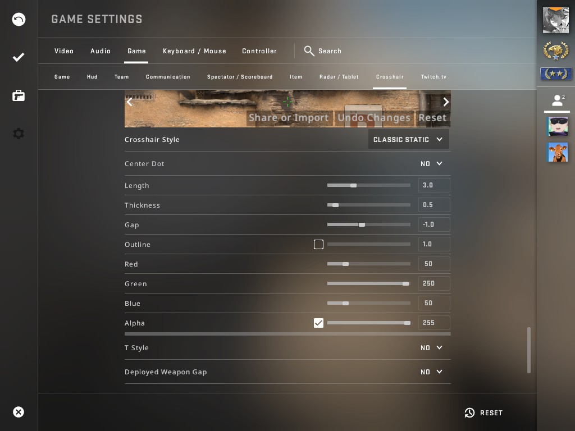Open the Crosshair Style dropdown
The height and width of the screenshot is (431, 575).
(x=409, y=139)
